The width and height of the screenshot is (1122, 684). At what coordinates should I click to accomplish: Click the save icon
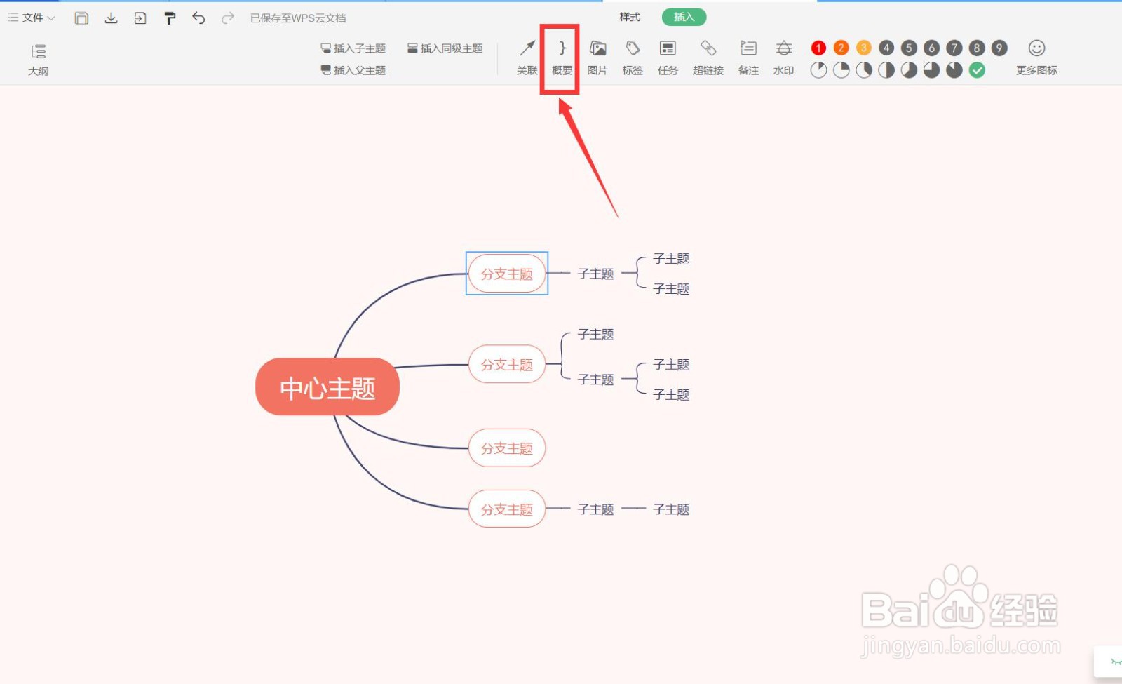coord(81,18)
